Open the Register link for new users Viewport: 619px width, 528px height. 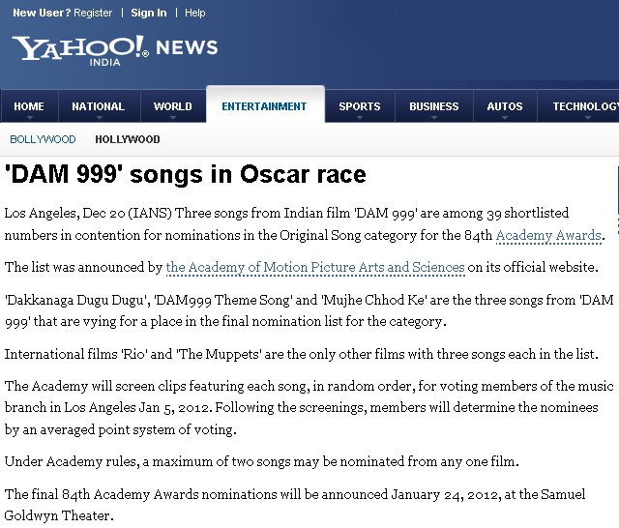(93, 13)
